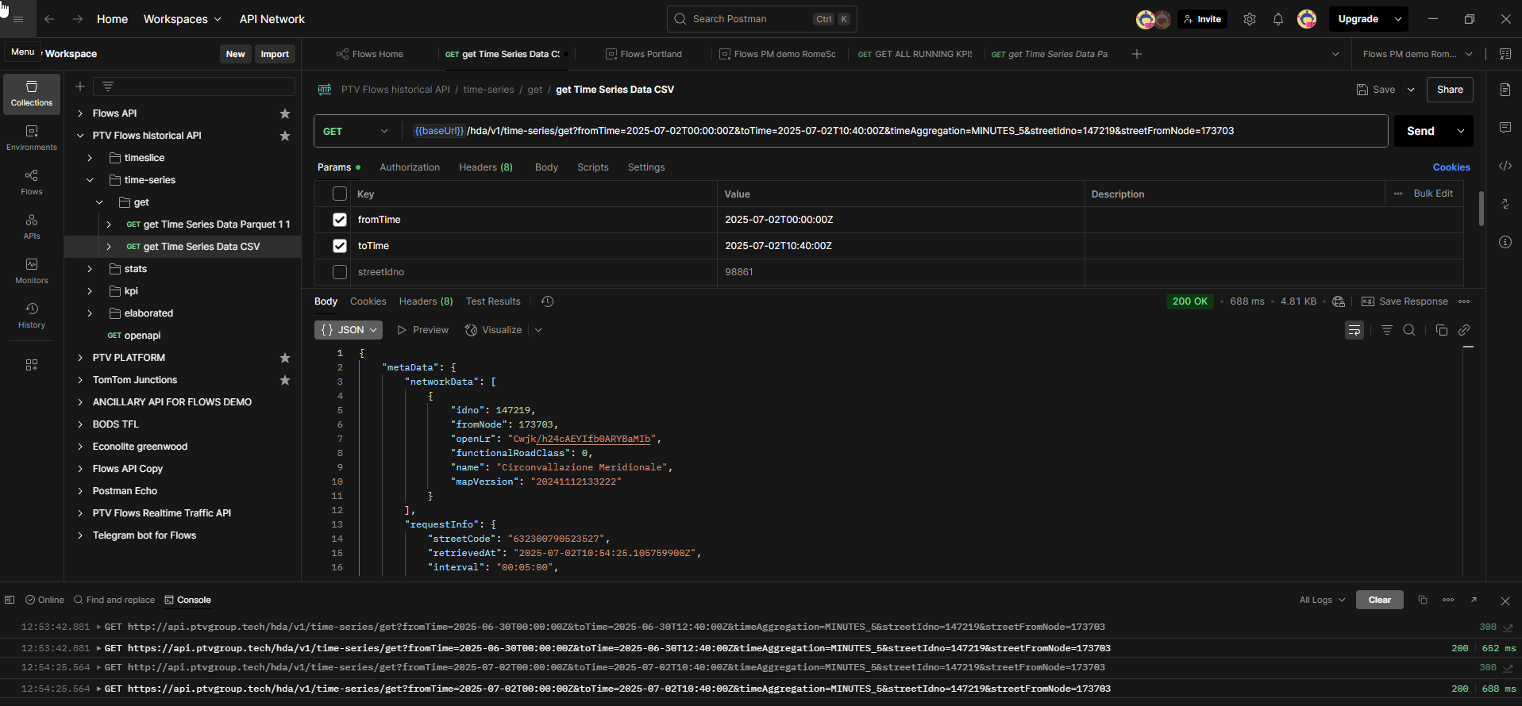
Task: Click the Send request button
Action: click(x=1420, y=131)
